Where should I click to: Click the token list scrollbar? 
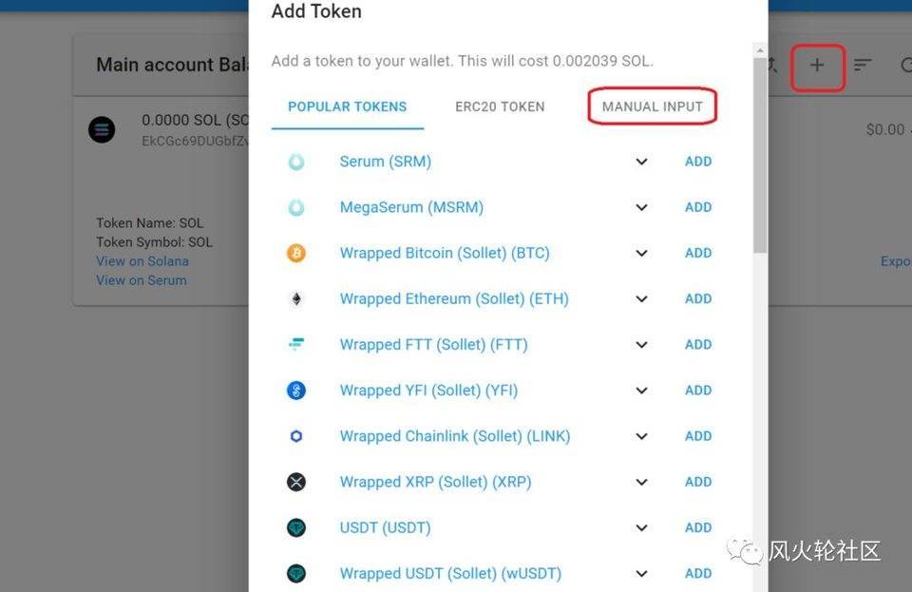point(760,152)
